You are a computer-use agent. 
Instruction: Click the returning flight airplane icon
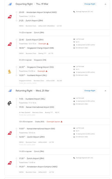10,91
